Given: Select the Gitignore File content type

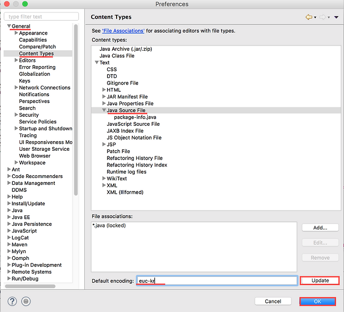Looking at the screenshot, I should pos(122,83).
